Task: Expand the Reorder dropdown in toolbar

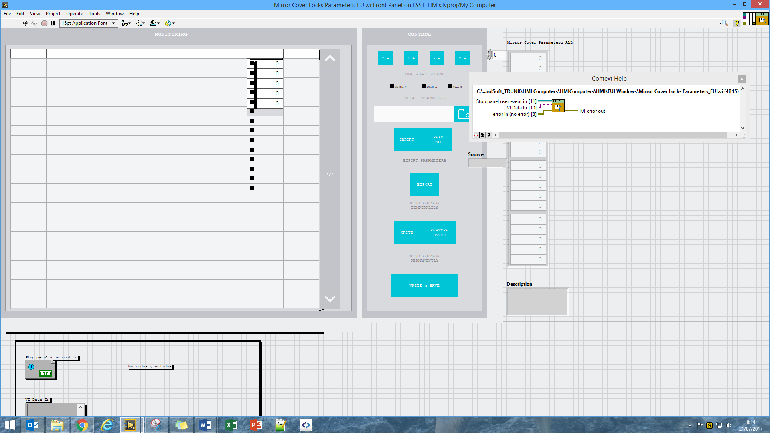Action: point(170,23)
